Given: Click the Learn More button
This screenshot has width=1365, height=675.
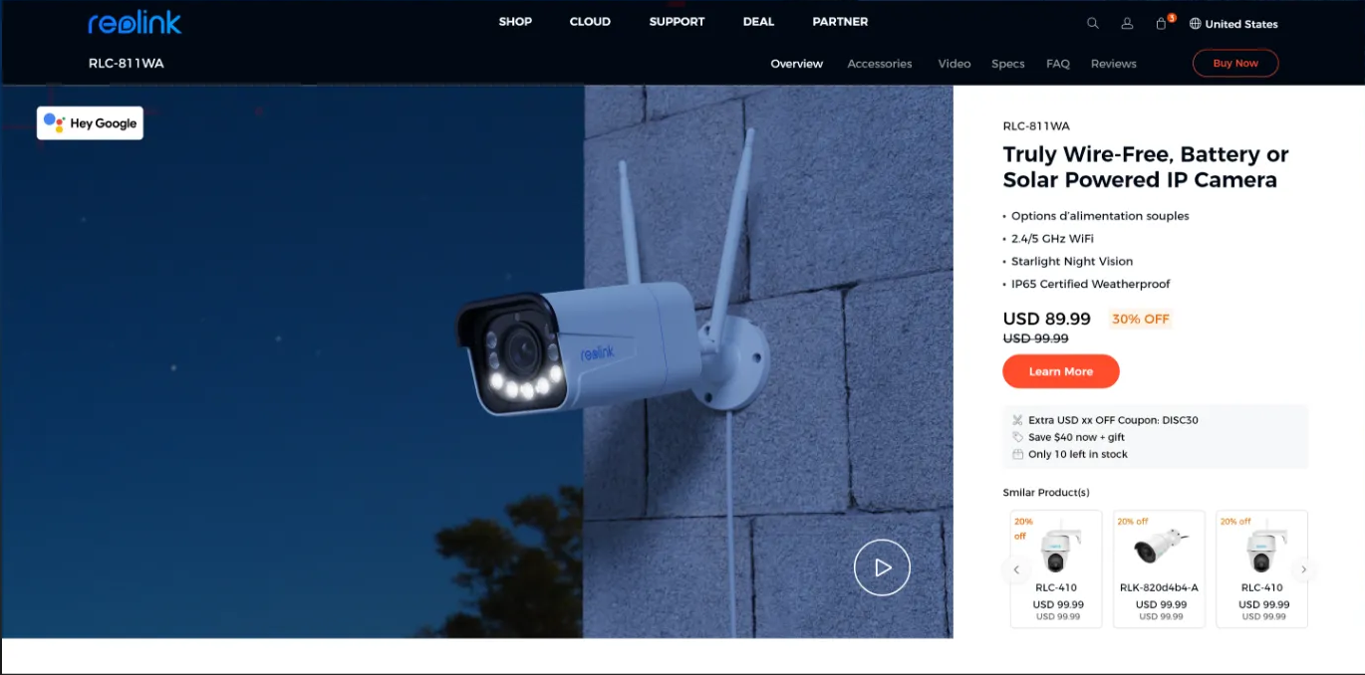Looking at the screenshot, I should 1060,371.
